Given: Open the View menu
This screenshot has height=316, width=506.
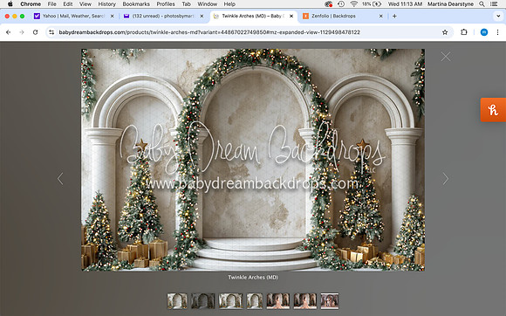Looking at the screenshot, I should [85, 4].
